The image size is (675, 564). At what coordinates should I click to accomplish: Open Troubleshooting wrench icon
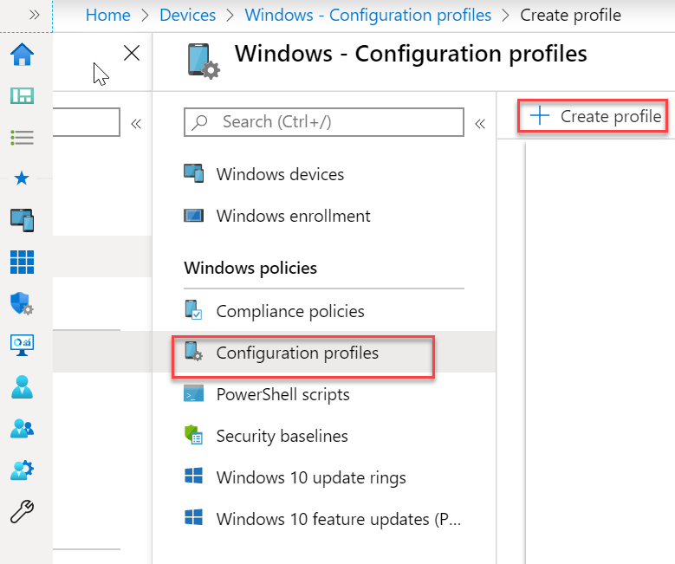pos(22,511)
